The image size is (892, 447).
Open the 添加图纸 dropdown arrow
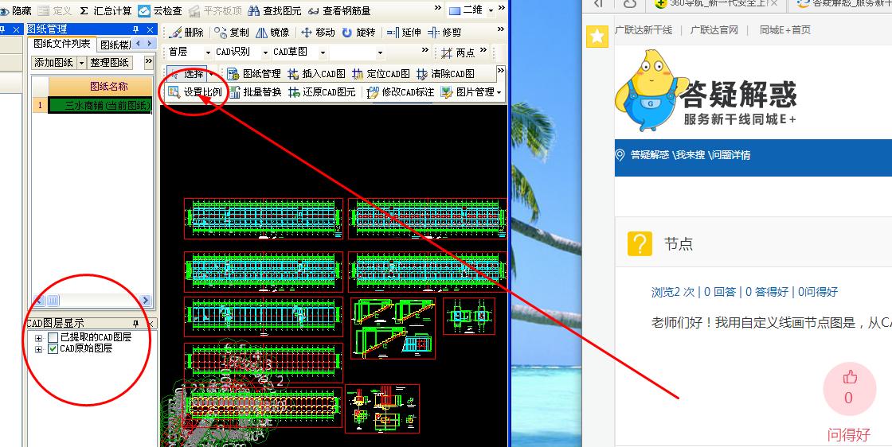(x=81, y=63)
